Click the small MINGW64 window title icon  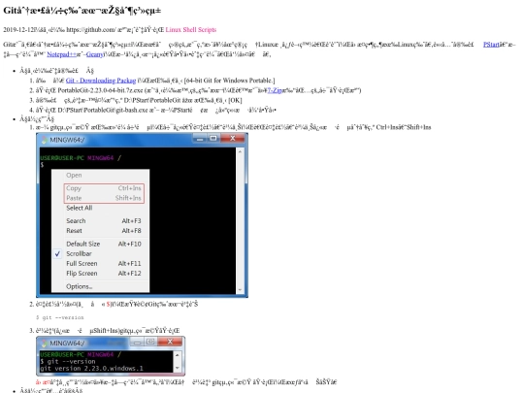[x=44, y=344]
